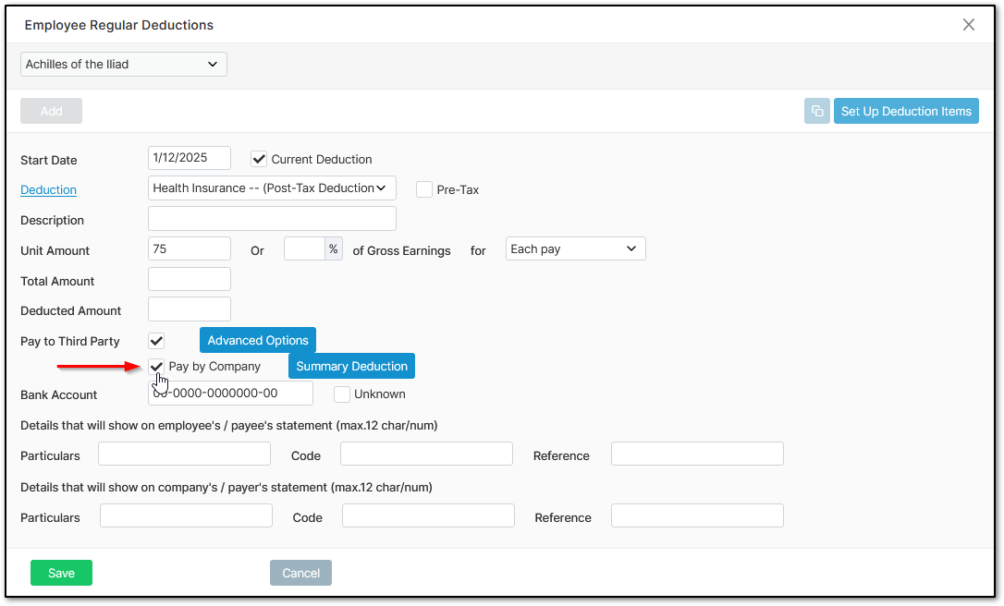The height and width of the screenshot is (606, 1004).
Task: Focus the Total Amount field
Action: click(190, 280)
